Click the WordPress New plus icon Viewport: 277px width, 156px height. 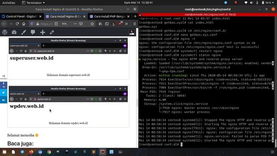(x=42, y=32)
